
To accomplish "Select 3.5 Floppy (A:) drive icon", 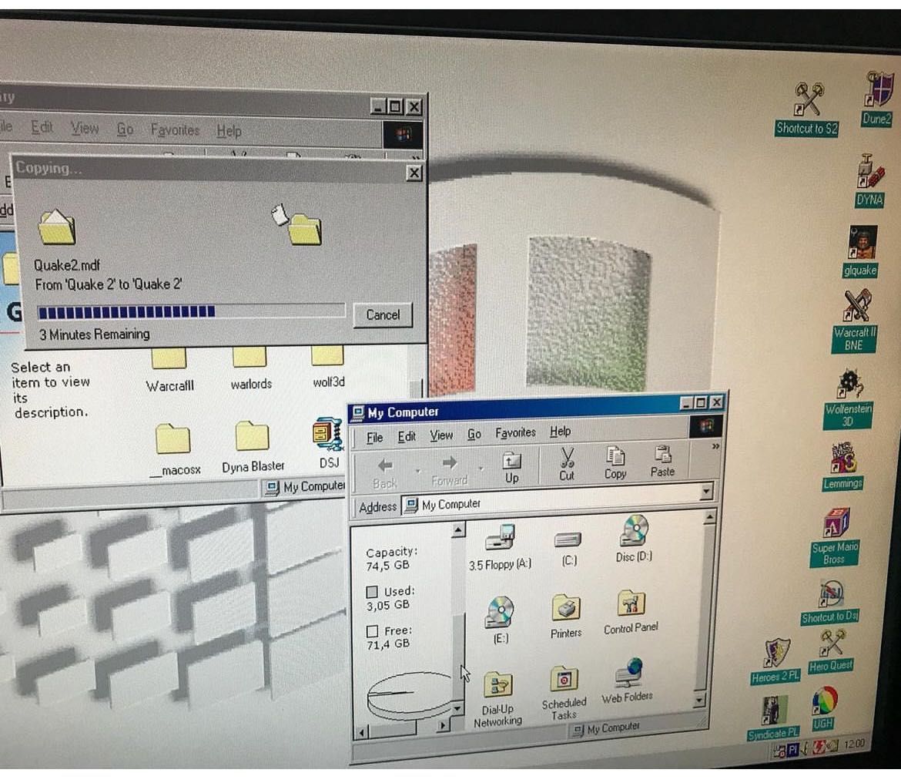I will point(500,547).
